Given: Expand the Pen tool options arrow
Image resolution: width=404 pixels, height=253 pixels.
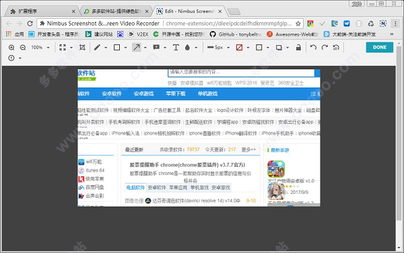Looking at the screenshot, I should pos(106,48).
